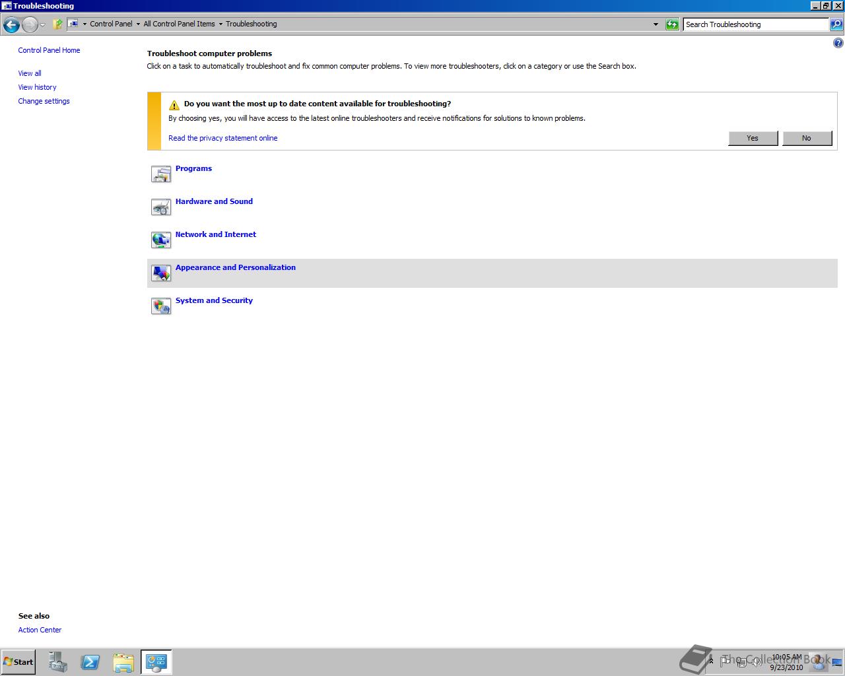The image size is (845, 676).
Task: Click the Hardware and Sound icon
Action: [x=161, y=207]
